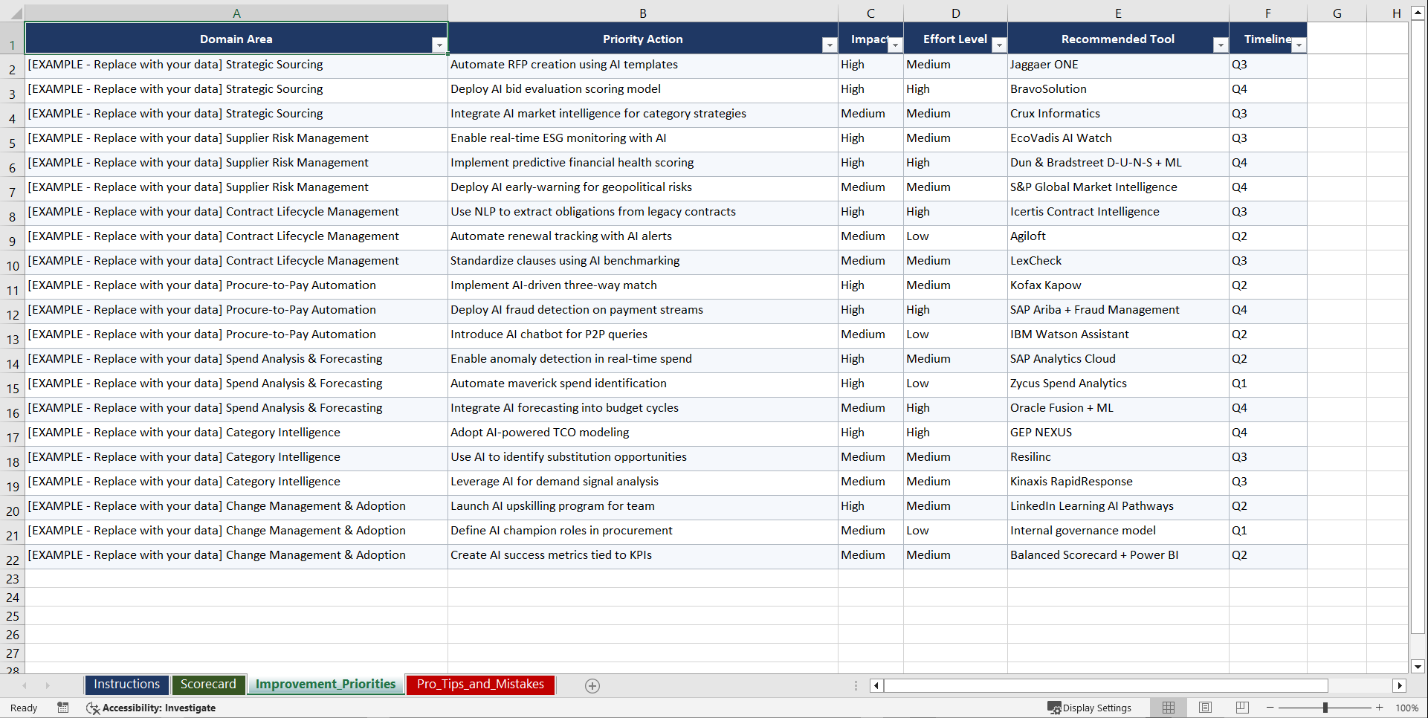
Task: Open the Pro_Tips_and_Mistakes sheet
Action: tap(480, 685)
